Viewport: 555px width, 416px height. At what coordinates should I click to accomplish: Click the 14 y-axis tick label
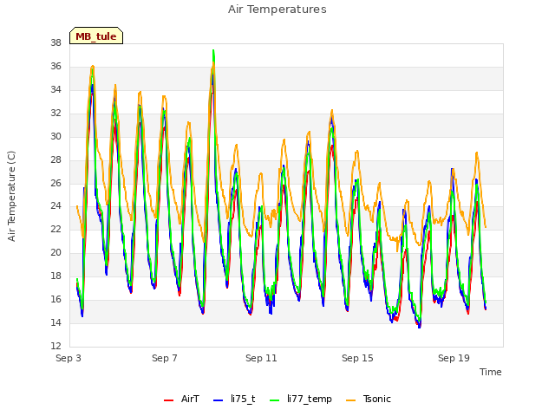(55, 322)
